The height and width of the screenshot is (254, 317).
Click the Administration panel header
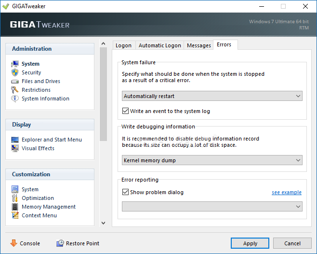coord(50,49)
